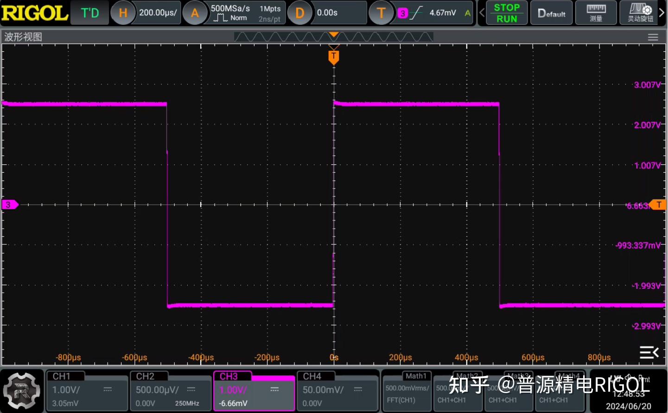
Task: Open the Math3 tab
Action: click(x=518, y=376)
